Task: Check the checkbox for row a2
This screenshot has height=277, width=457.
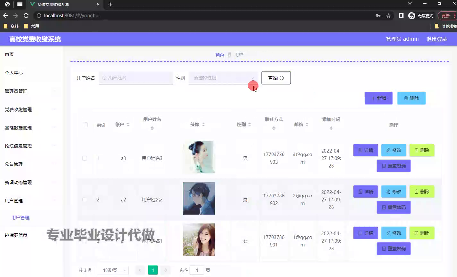Action: [85, 200]
